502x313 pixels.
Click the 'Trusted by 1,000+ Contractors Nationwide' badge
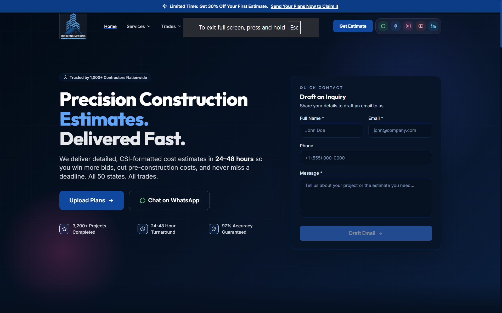[105, 78]
